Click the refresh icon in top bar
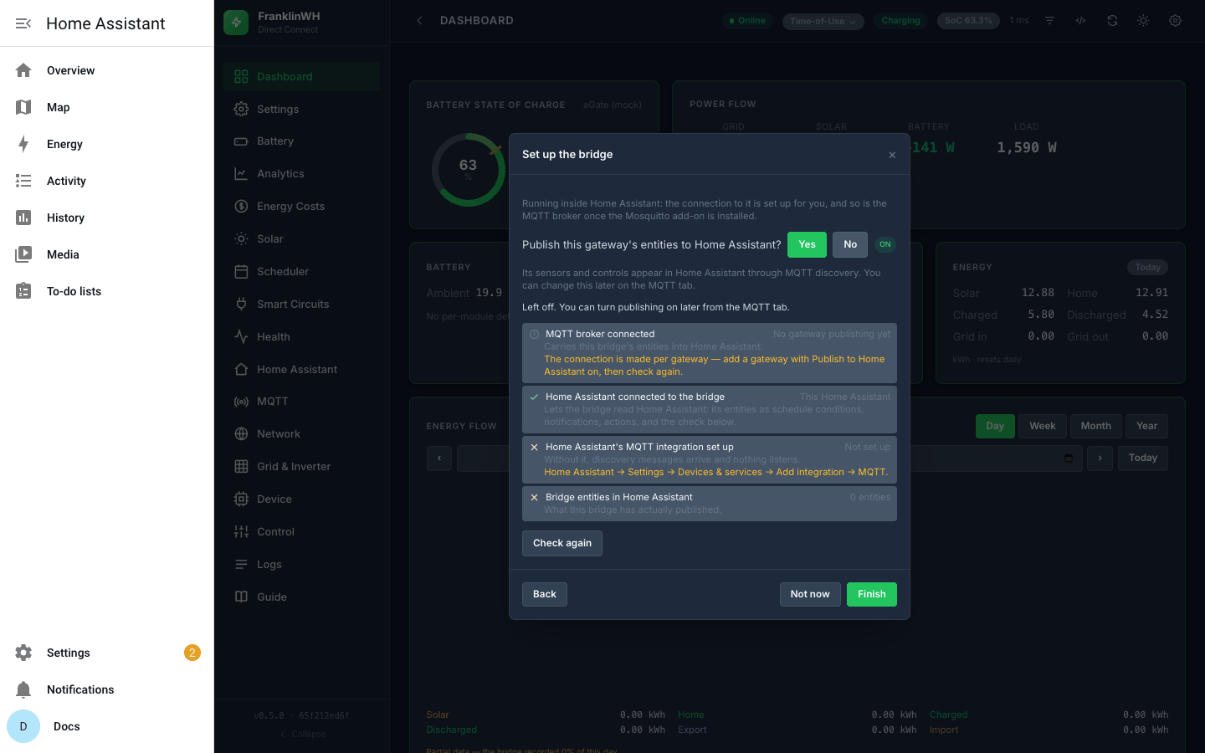 [1112, 21]
